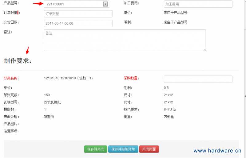Click the www.hardware.cn watermark link
The image size is (246, 158).
[217, 151]
